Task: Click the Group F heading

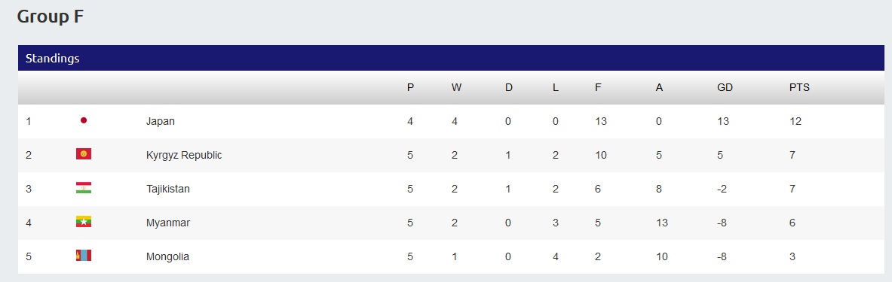Action: coord(51,17)
